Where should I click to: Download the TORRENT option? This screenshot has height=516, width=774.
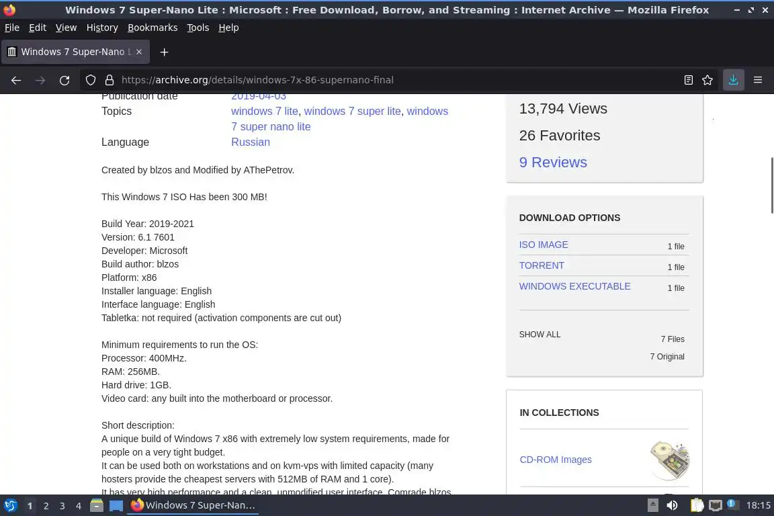coord(542,265)
